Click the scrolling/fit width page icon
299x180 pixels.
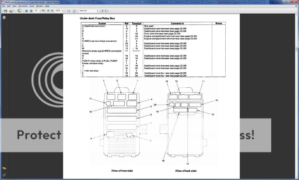(x=68, y=11)
